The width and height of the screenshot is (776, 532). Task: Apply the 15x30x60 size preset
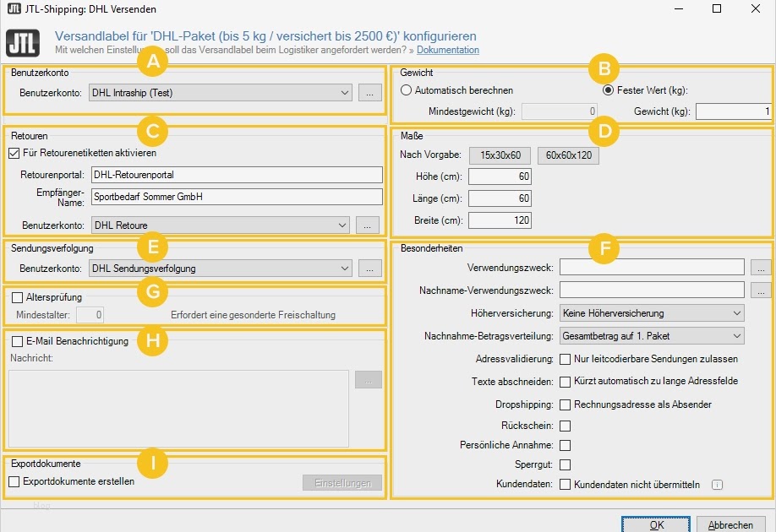500,155
